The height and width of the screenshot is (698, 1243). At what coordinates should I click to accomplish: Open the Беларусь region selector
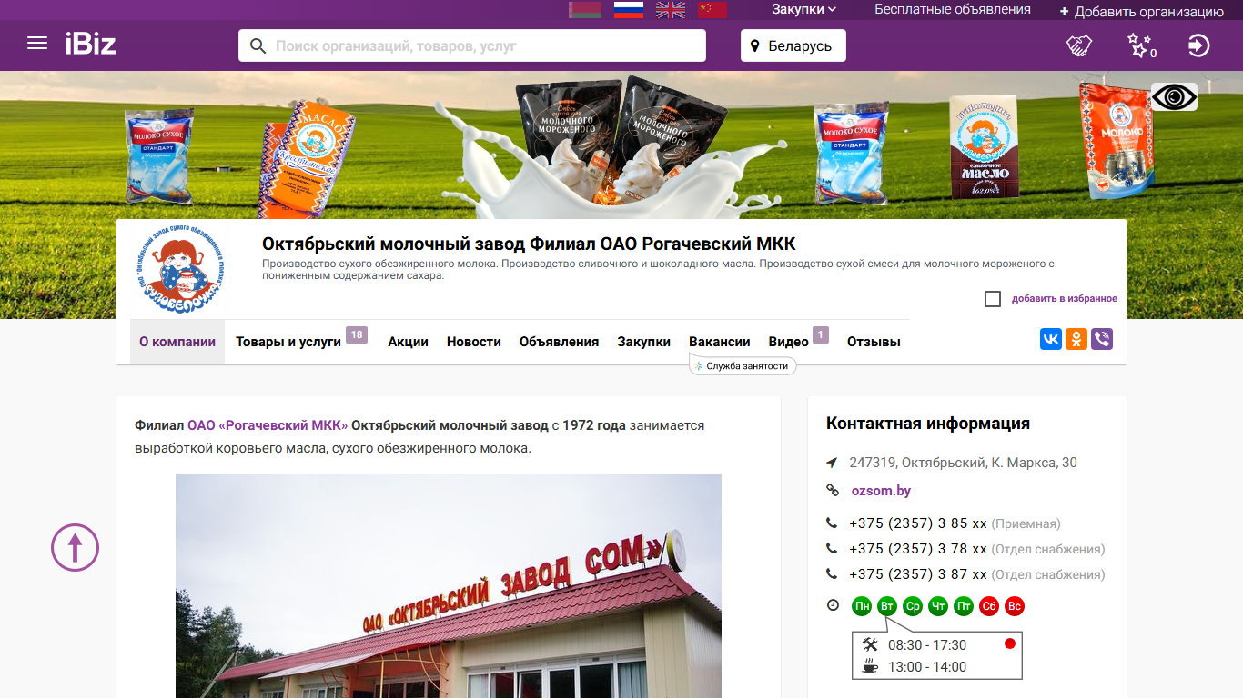click(x=793, y=45)
